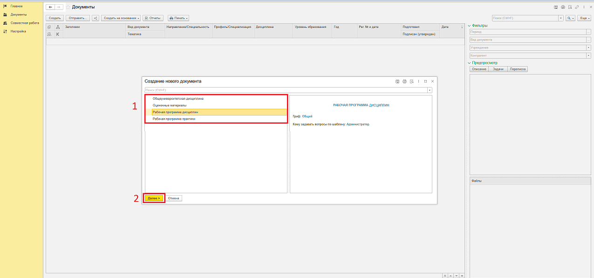Click the share icon beside Отправить
Viewport: 594px width, 278px height.
tap(96, 18)
